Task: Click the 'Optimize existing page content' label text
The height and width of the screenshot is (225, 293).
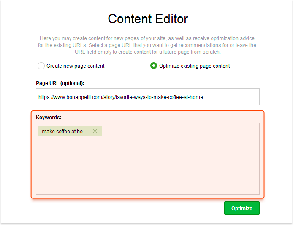Action: 194,66
